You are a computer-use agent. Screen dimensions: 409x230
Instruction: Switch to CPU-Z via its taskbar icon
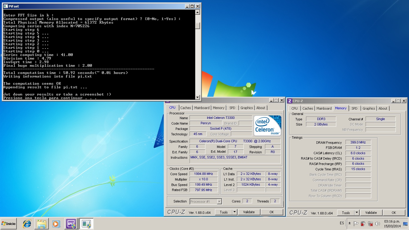71,223
